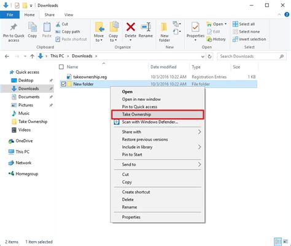Click the search magnifier icon
The image size is (291, 246).
(x=282, y=56)
